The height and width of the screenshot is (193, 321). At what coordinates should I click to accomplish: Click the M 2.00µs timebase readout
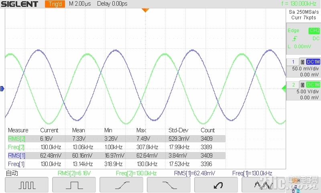[80, 4]
